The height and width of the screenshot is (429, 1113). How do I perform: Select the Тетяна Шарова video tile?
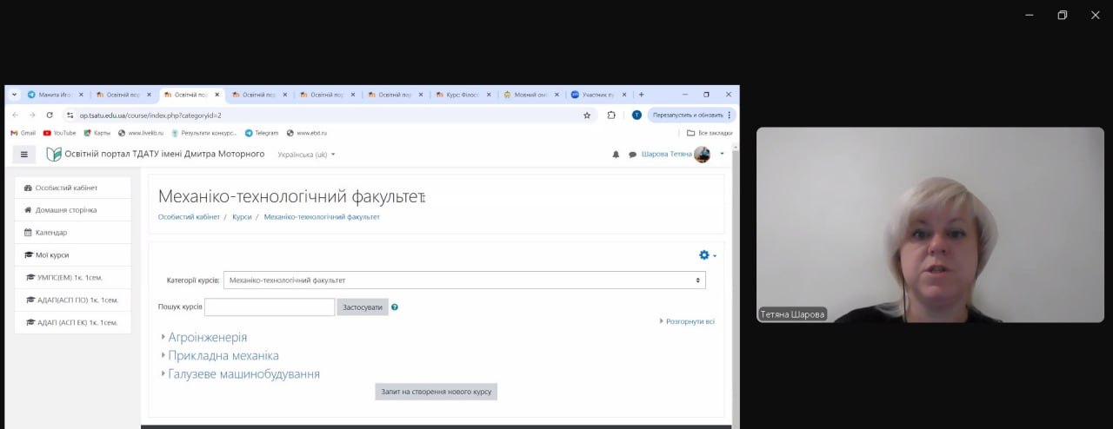[930, 225]
